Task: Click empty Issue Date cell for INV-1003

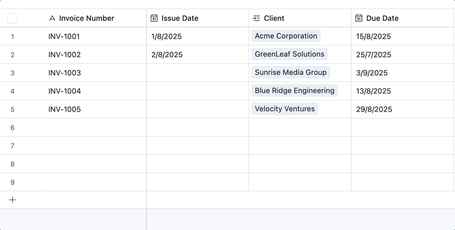Action: (x=197, y=73)
